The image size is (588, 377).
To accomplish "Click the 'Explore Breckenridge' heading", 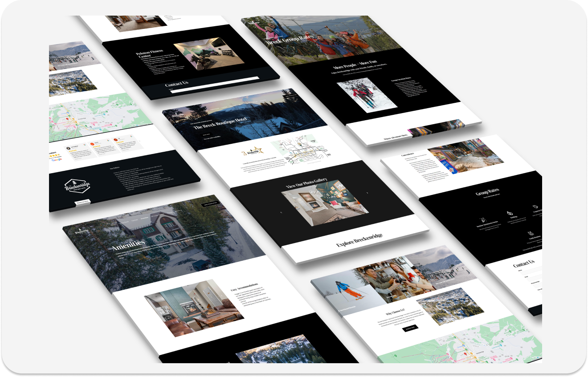I will click(x=359, y=240).
